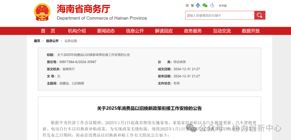Screen dimensions: 291x140
Task: Focus the keyword search input field
Action: [x=220, y=15]
